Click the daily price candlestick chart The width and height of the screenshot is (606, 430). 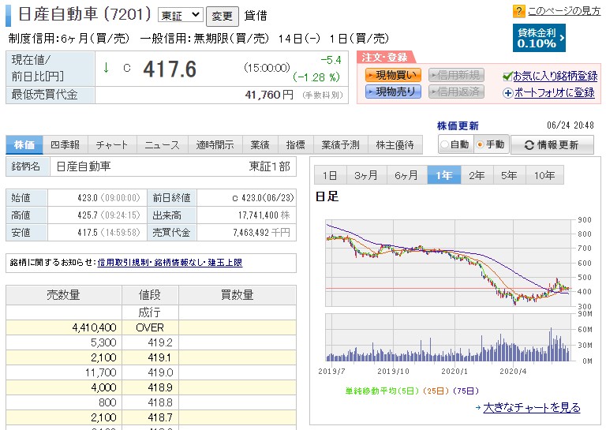(x=448, y=263)
